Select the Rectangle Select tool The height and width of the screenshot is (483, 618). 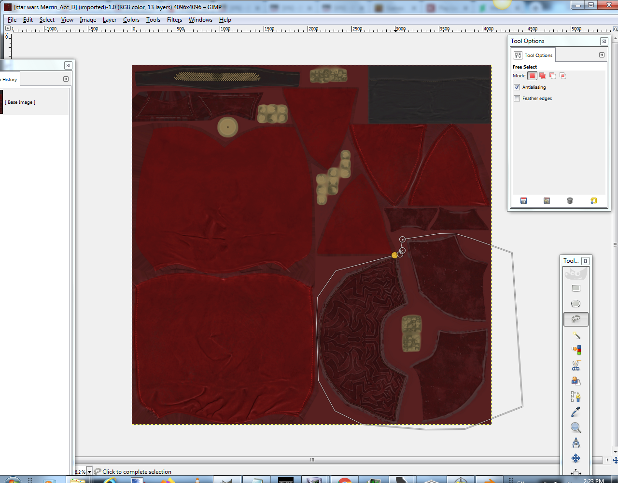pos(576,288)
